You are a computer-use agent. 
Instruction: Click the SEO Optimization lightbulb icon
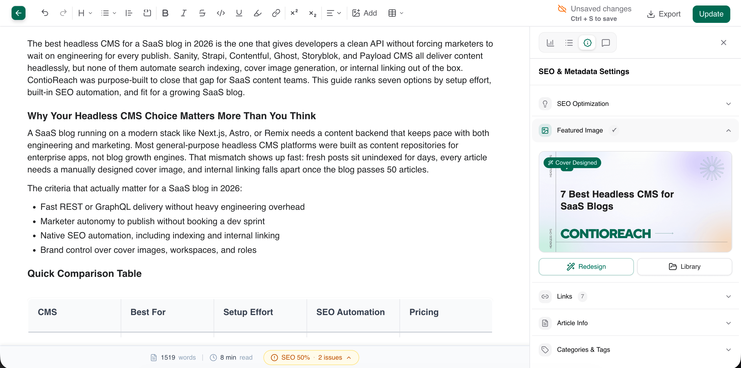545,104
